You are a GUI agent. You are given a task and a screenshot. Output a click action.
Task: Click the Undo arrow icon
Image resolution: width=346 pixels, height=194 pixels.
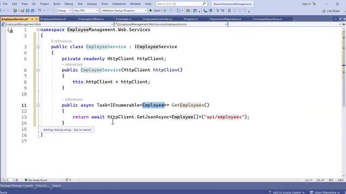(x=39, y=11)
